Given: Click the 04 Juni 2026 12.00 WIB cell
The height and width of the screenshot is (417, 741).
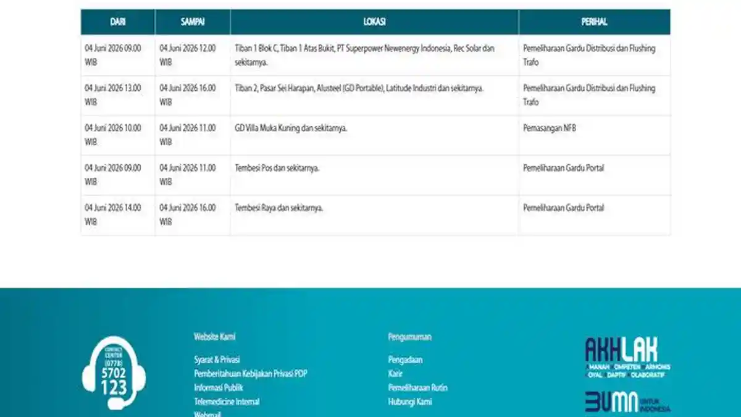Looking at the screenshot, I should (193, 55).
